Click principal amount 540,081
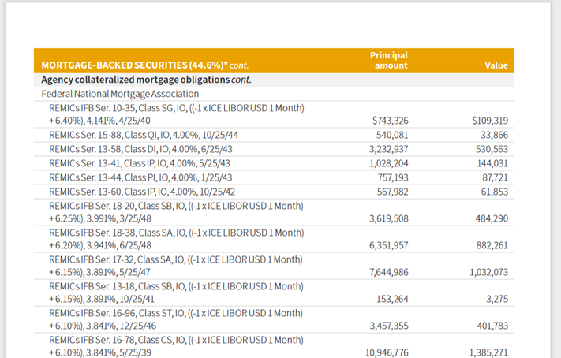The width and height of the screenshot is (561, 358). [392, 135]
